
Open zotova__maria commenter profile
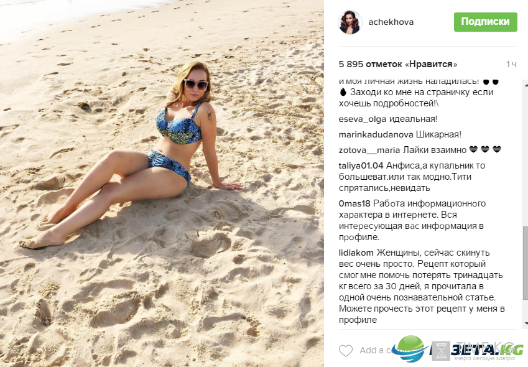click(x=369, y=150)
